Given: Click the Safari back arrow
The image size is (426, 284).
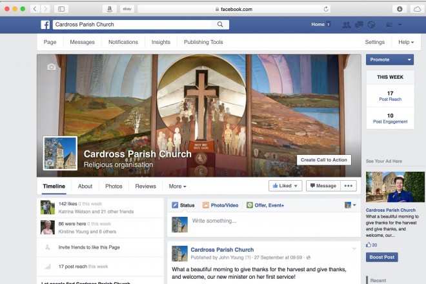Looking at the screenshot, I should point(35,9).
